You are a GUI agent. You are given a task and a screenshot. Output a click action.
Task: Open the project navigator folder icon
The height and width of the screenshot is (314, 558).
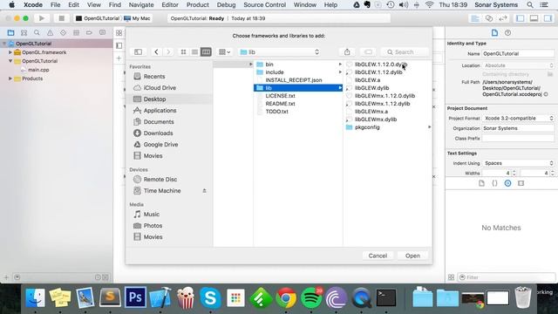coord(10,33)
